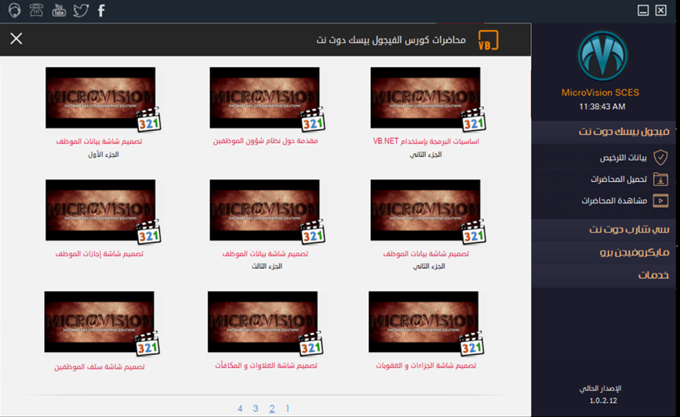
Task: Expand the خدمات section
Action: [x=604, y=275]
